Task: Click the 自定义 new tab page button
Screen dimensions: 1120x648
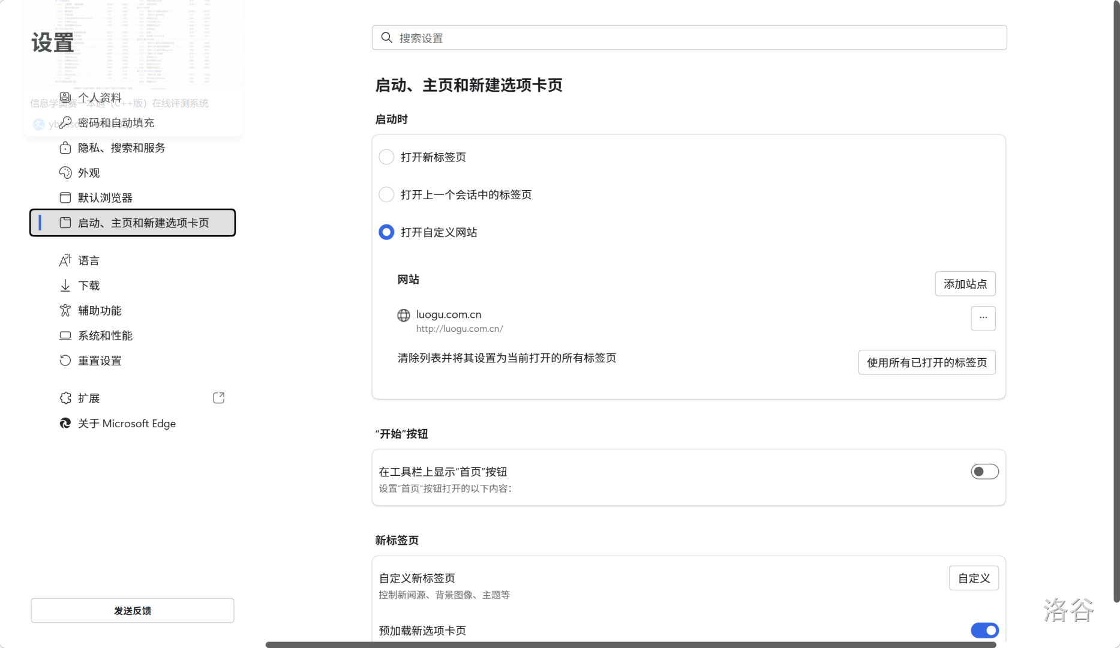Action: 973,578
